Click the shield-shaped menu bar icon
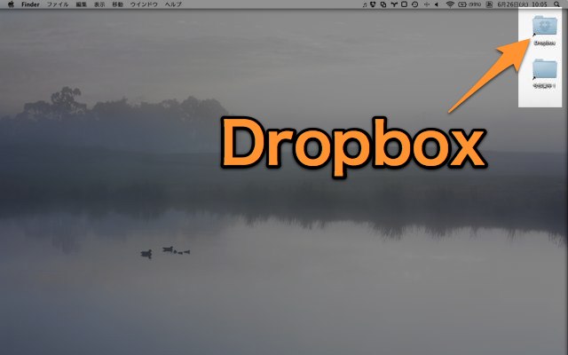This screenshot has height=355, width=568. tap(373, 4)
